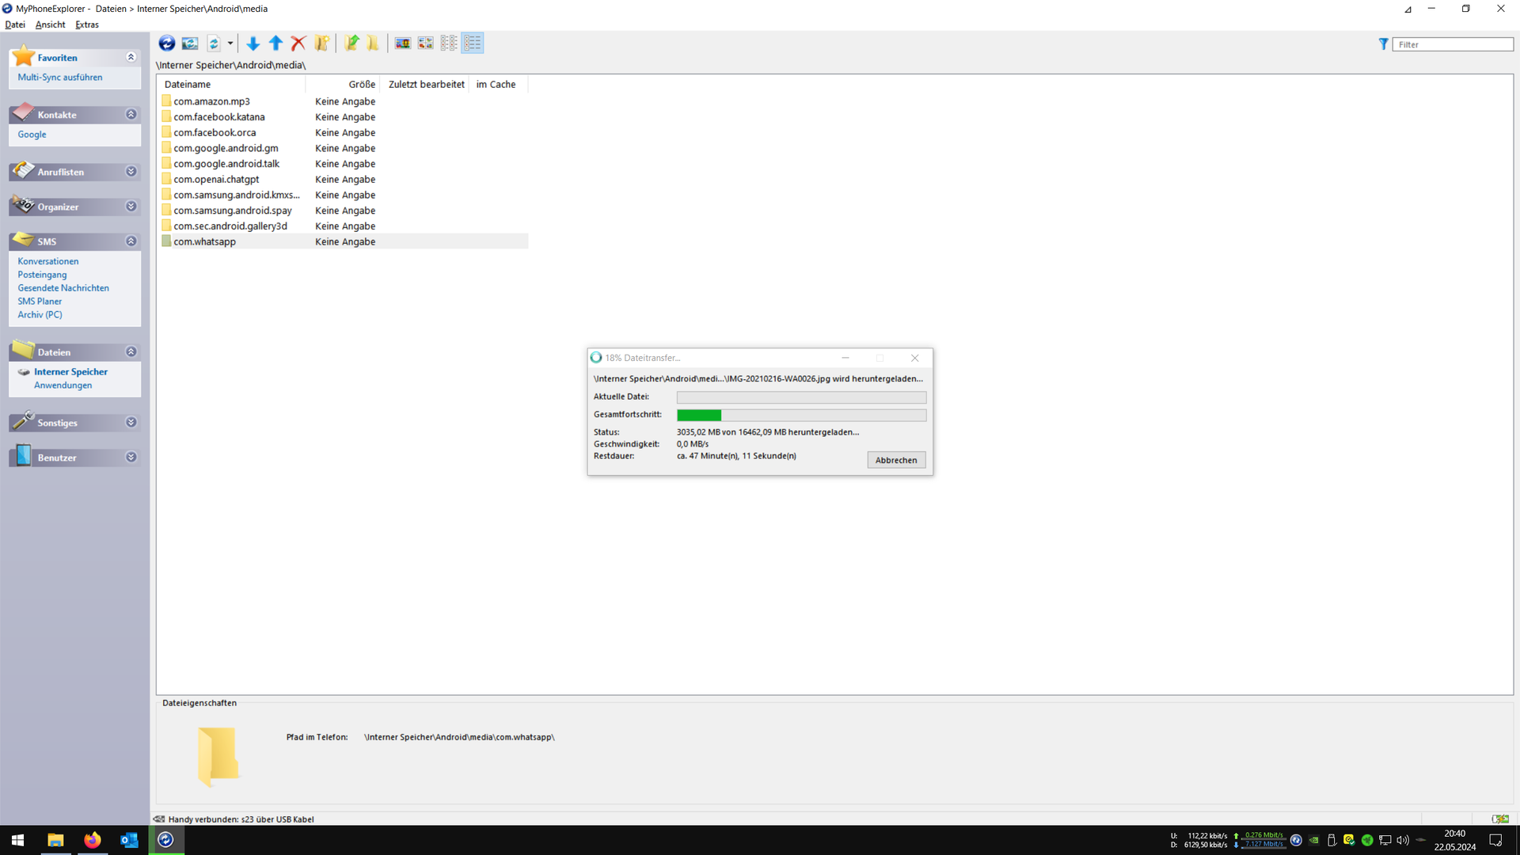Expand the Sonstiges sidebar section

click(x=131, y=423)
